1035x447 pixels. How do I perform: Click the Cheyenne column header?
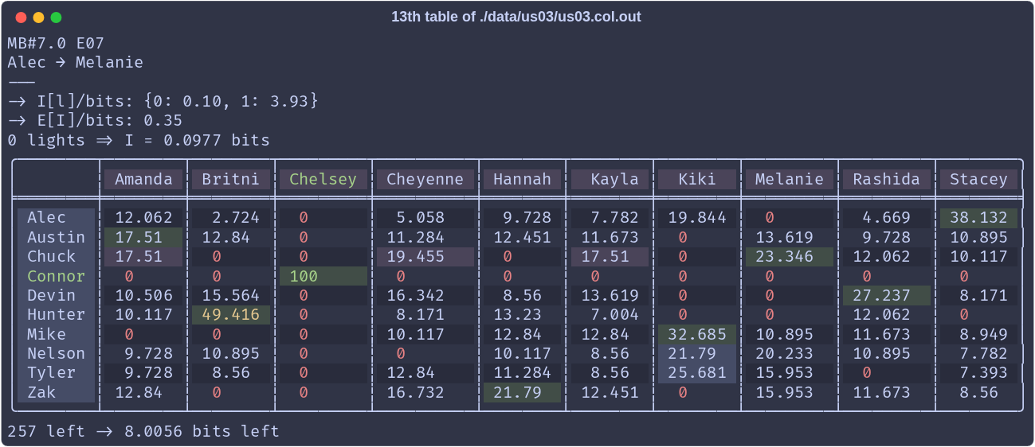pos(425,179)
